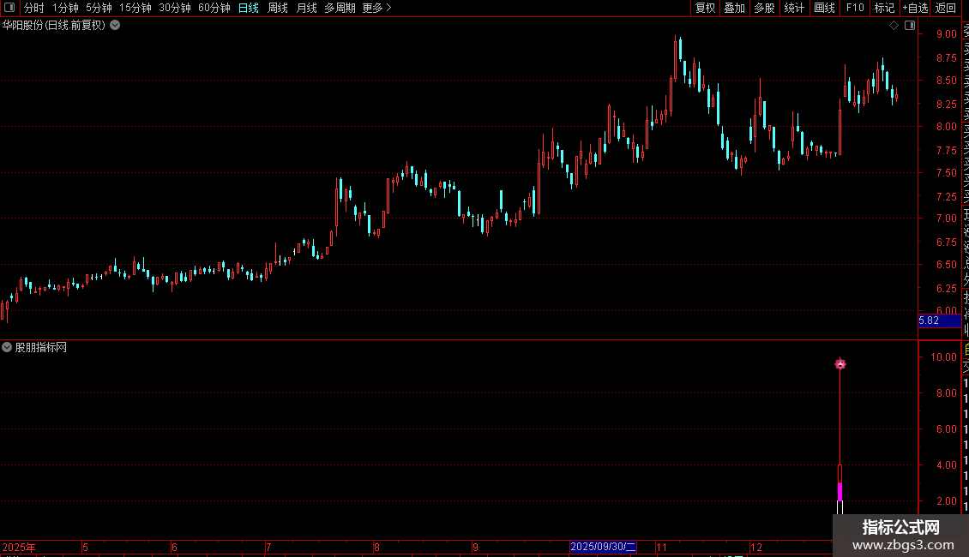Image resolution: width=969 pixels, height=557 pixels.
Task: Click the 7.00 price axis label
Action: pyautogui.click(x=946, y=218)
